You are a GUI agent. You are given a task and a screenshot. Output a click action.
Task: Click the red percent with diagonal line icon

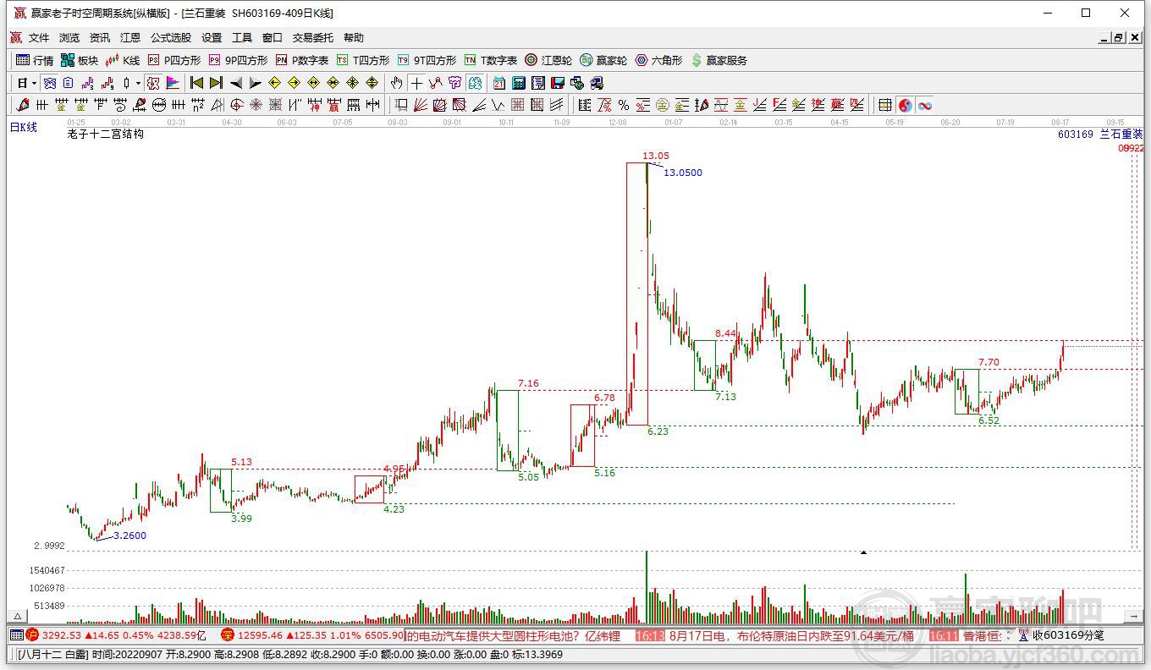point(604,105)
